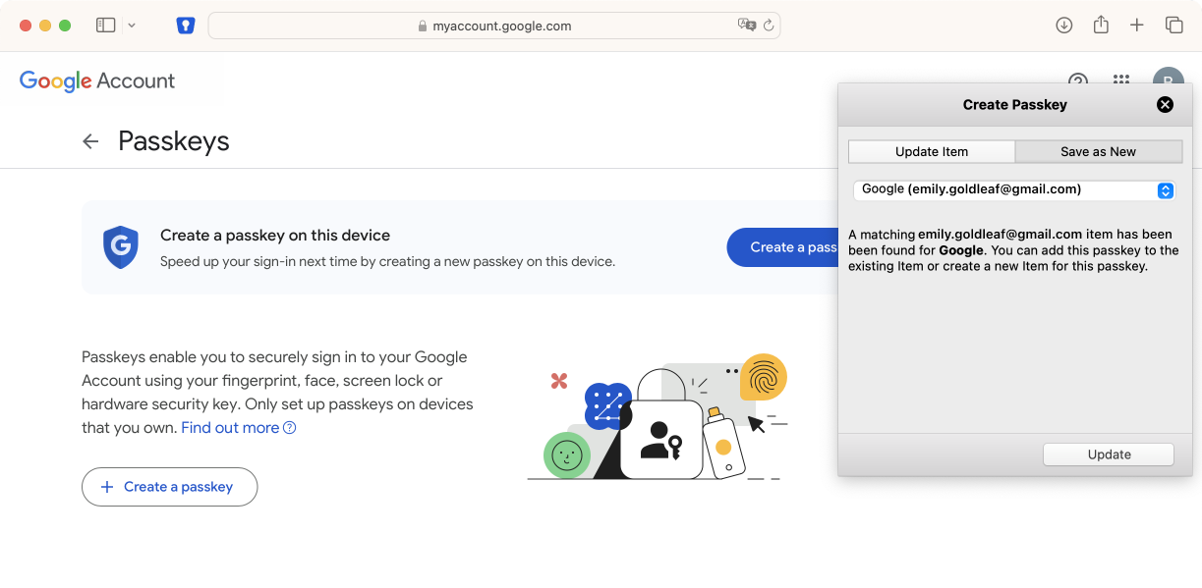Click the outlined Create a passkey button
Image resolution: width=1202 pixels, height=588 pixels.
pyautogui.click(x=169, y=487)
